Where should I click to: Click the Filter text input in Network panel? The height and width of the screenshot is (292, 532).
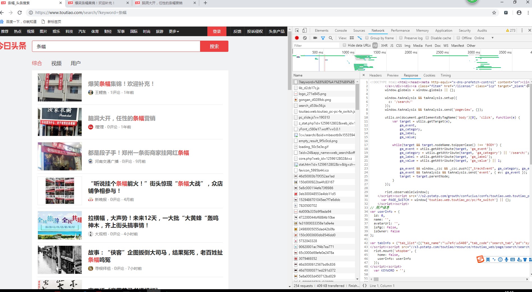(316, 45)
